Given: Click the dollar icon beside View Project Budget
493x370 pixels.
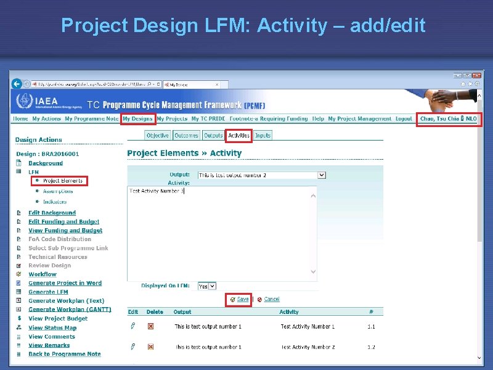Looking at the screenshot, I should click(19, 317).
